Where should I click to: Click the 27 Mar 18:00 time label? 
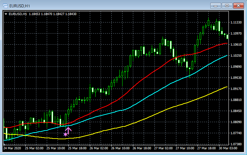point(207,148)
